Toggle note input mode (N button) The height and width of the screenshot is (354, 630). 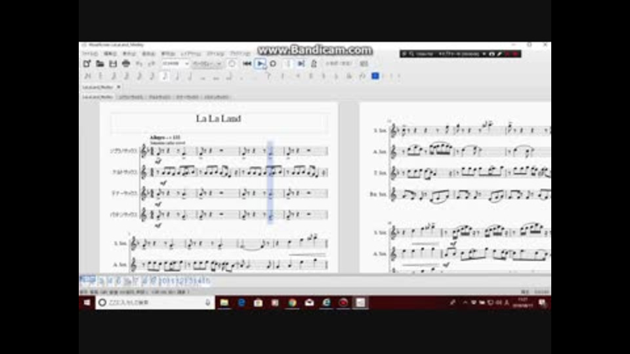coord(87,76)
